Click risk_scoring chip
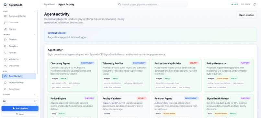The width and height of the screenshot is (261, 118). pyautogui.click(x=185, y=87)
